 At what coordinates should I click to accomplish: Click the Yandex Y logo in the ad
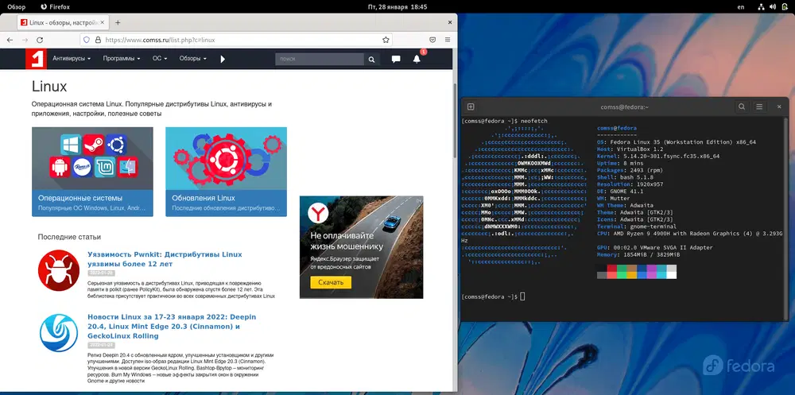point(319,214)
